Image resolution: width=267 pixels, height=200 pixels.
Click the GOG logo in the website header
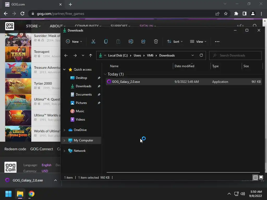coord(10,26)
